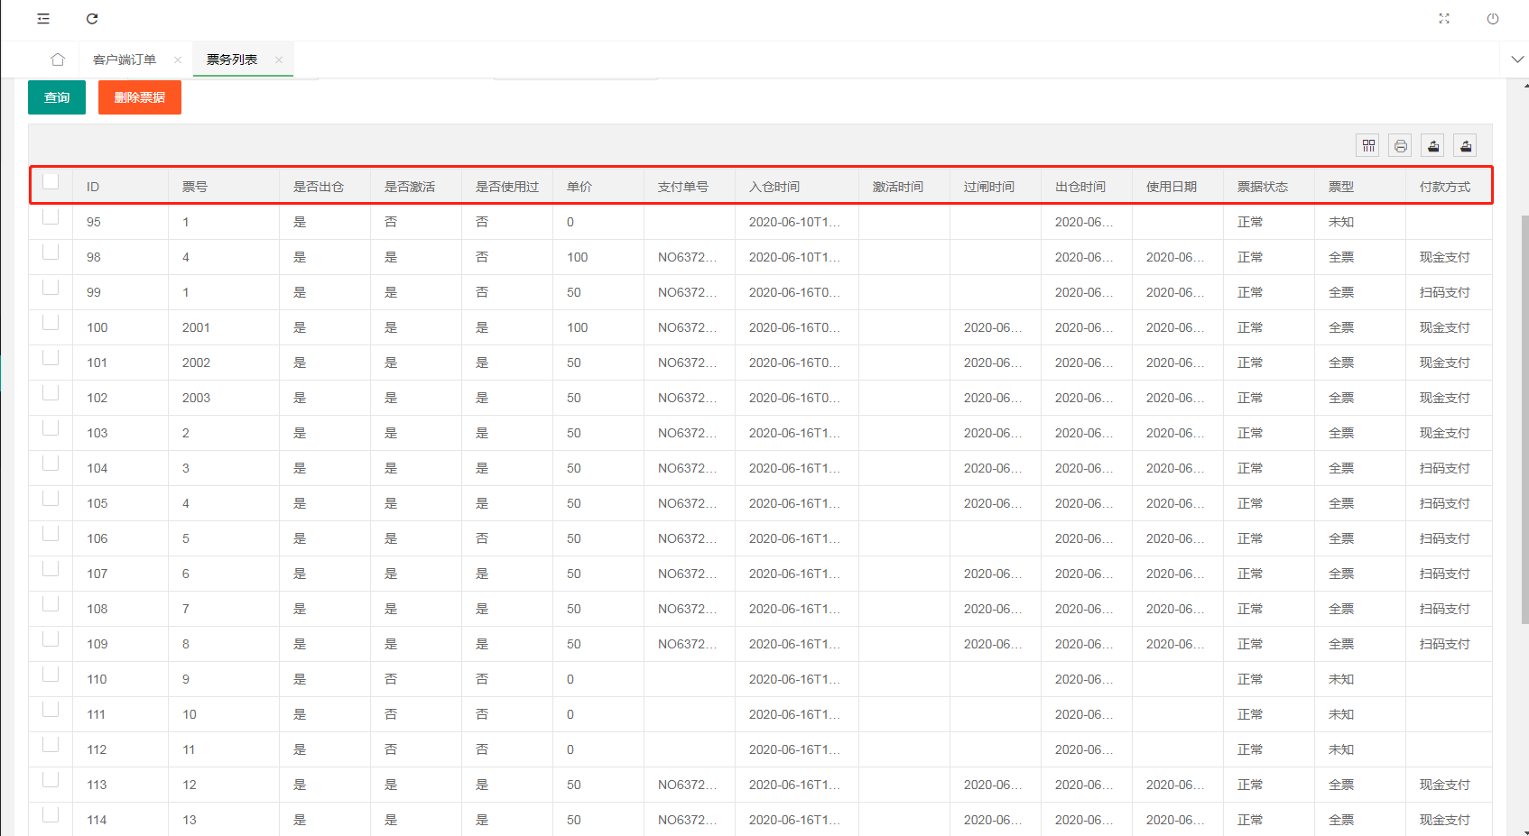Click the last export icon
The image size is (1529, 836).
tap(1466, 145)
